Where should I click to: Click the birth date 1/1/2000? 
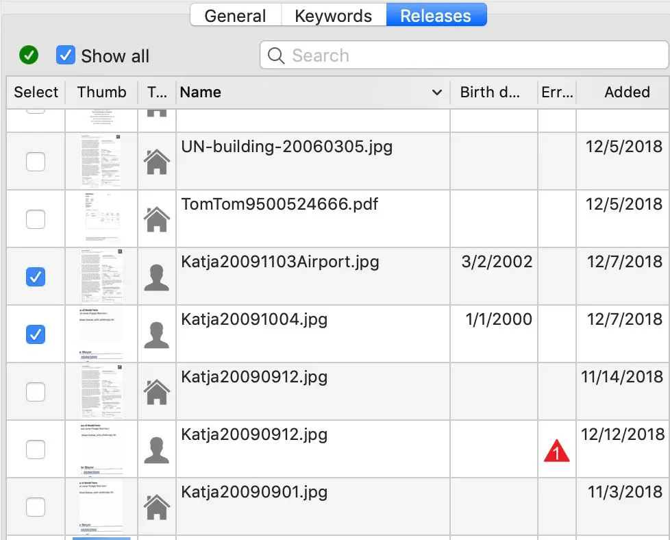point(499,319)
